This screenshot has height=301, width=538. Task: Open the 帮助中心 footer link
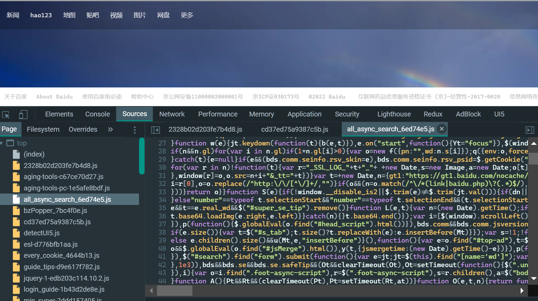(x=142, y=97)
